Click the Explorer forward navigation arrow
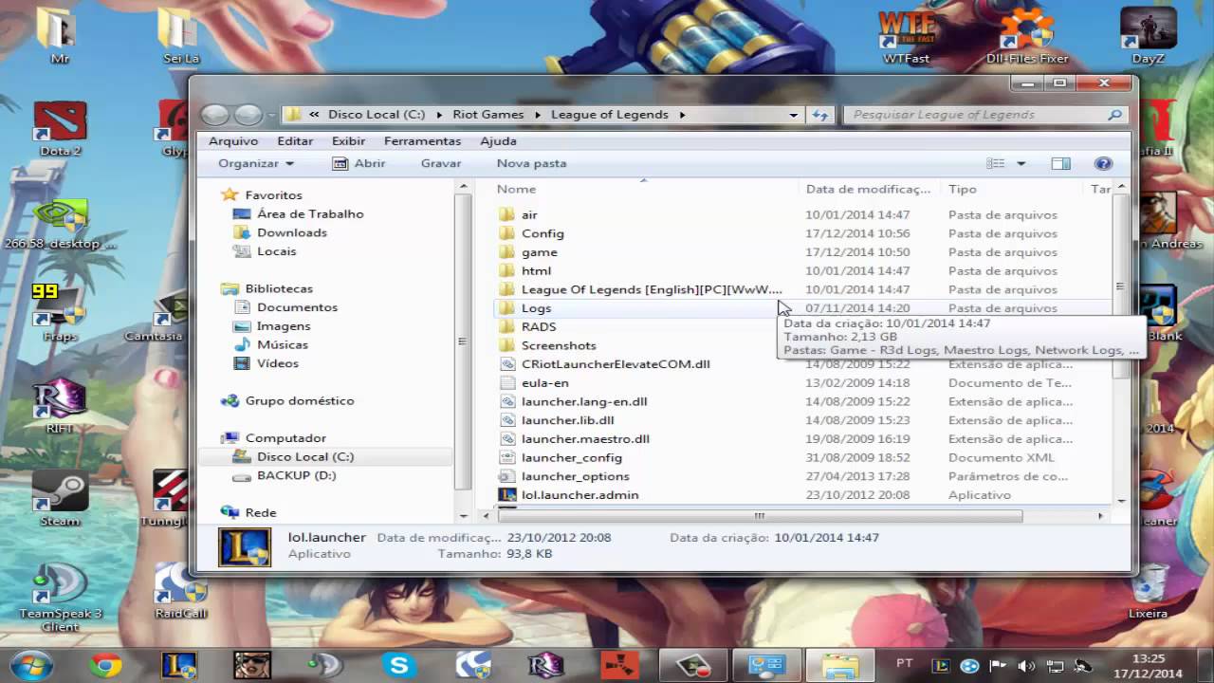Screen dimensions: 1214x683 (248, 115)
